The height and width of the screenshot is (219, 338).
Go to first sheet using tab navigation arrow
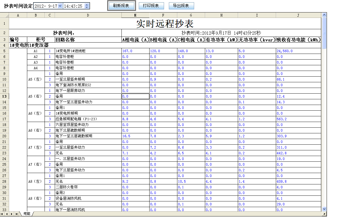(2, 214)
